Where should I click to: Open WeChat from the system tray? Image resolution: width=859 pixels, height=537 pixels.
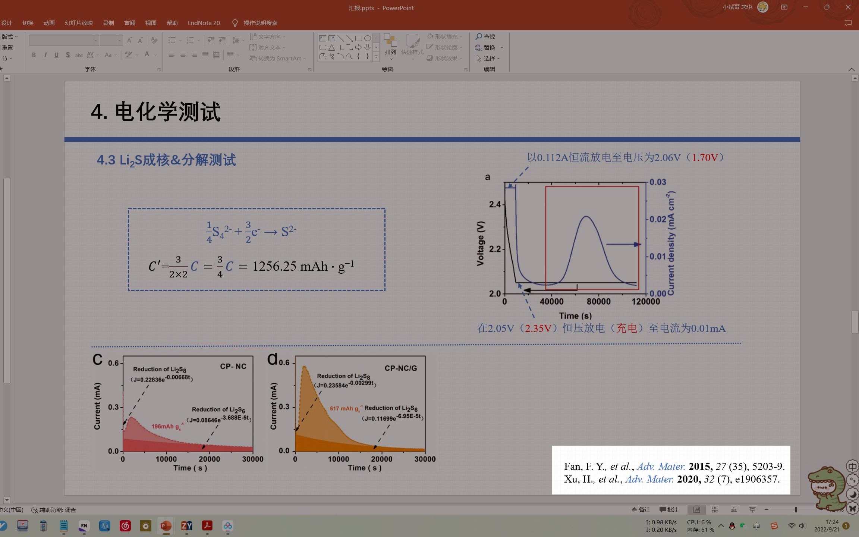(x=743, y=526)
